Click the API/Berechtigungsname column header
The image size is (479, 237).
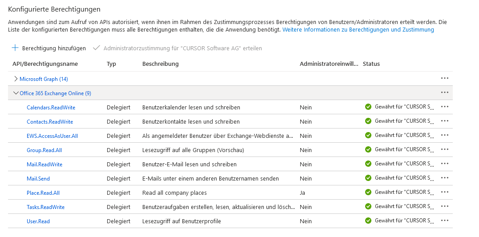point(45,64)
